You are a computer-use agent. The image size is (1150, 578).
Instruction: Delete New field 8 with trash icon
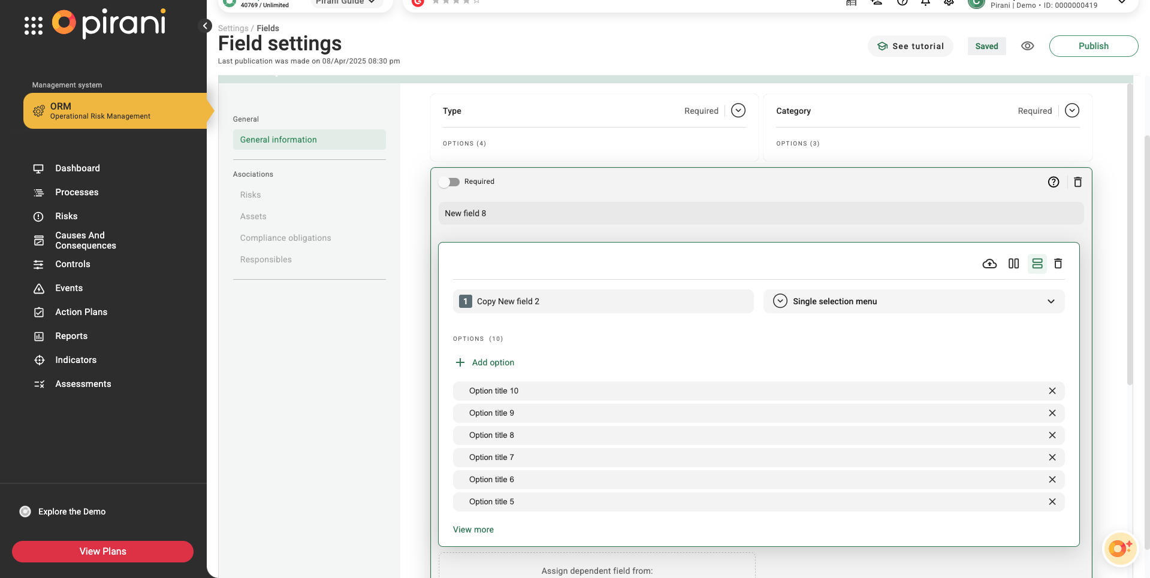pos(1077,182)
